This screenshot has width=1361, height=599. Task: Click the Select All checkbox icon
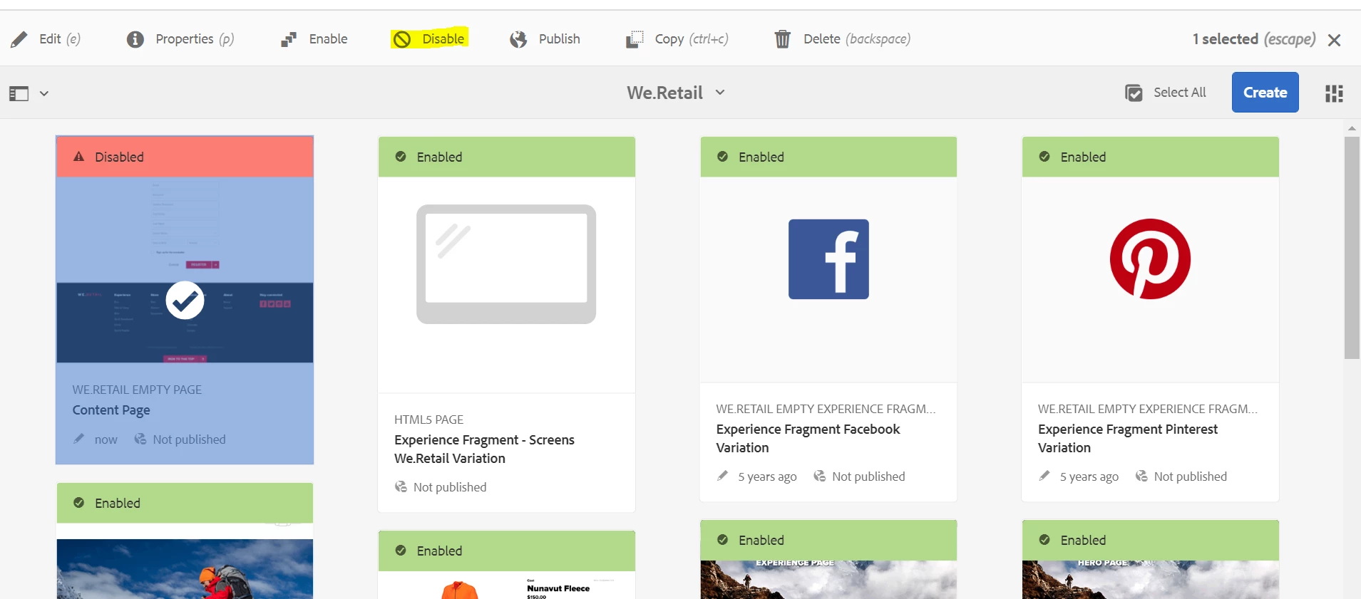coord(1134,93)
